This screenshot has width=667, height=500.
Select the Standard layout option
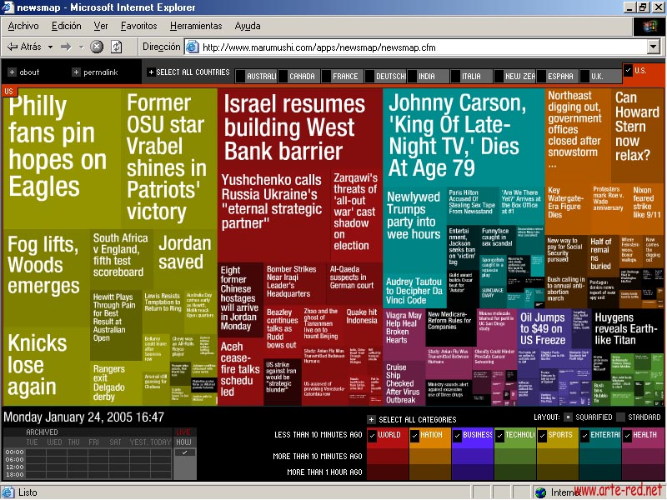point(620,417)
